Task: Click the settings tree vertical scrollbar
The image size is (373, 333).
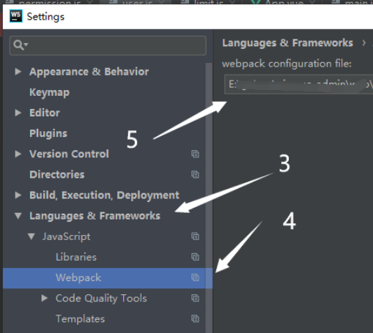Action: [209, 198]
